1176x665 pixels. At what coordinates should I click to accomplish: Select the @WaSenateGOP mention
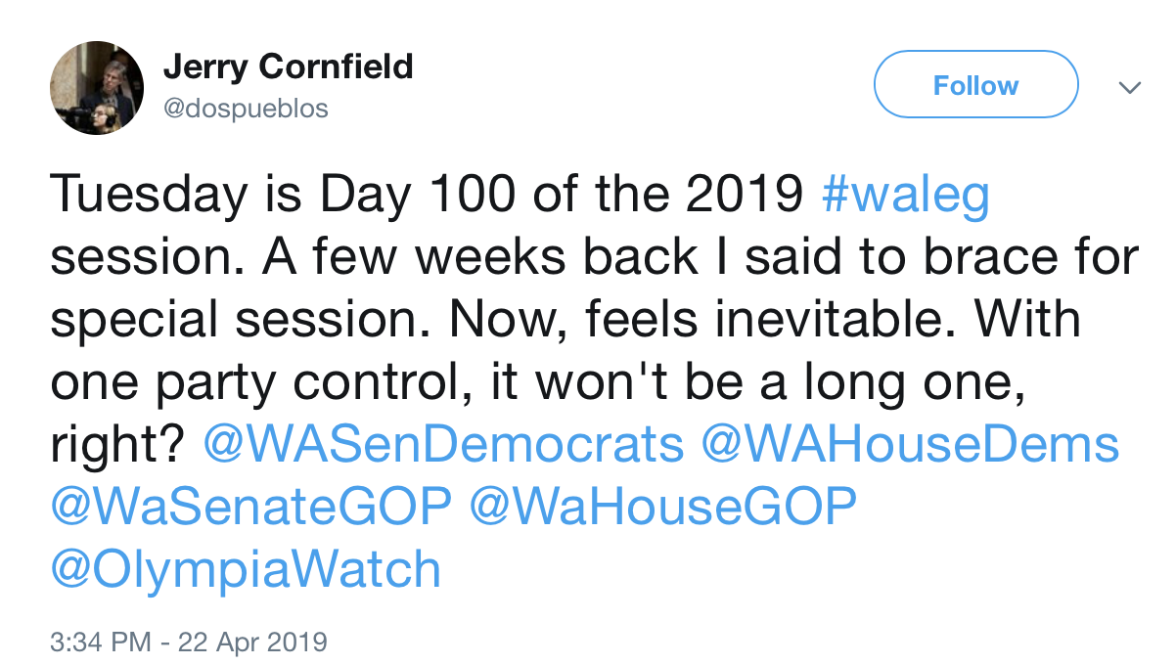pos(251,507)
